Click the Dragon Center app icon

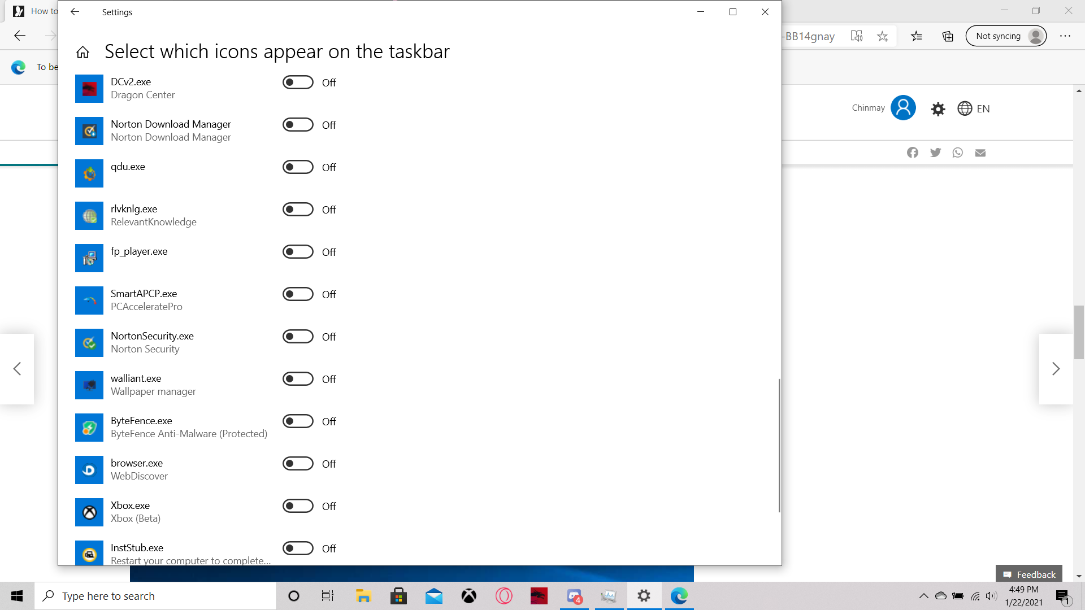click(89, 89)
